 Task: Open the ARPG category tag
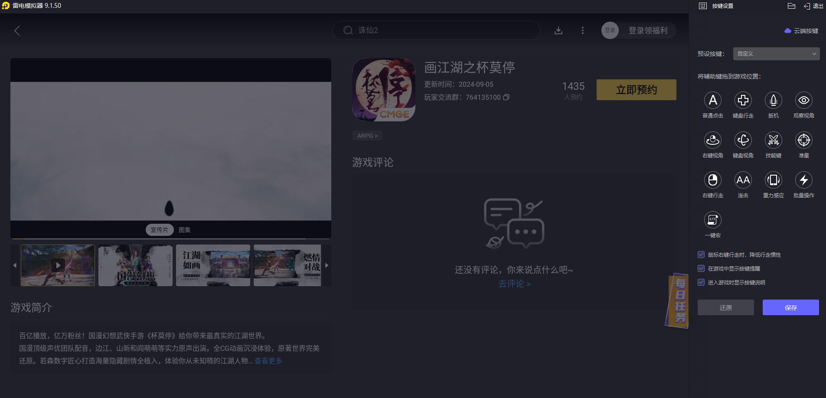tap(367, 136)
